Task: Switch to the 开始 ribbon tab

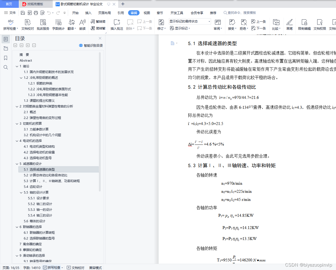Action: point(75,13)
